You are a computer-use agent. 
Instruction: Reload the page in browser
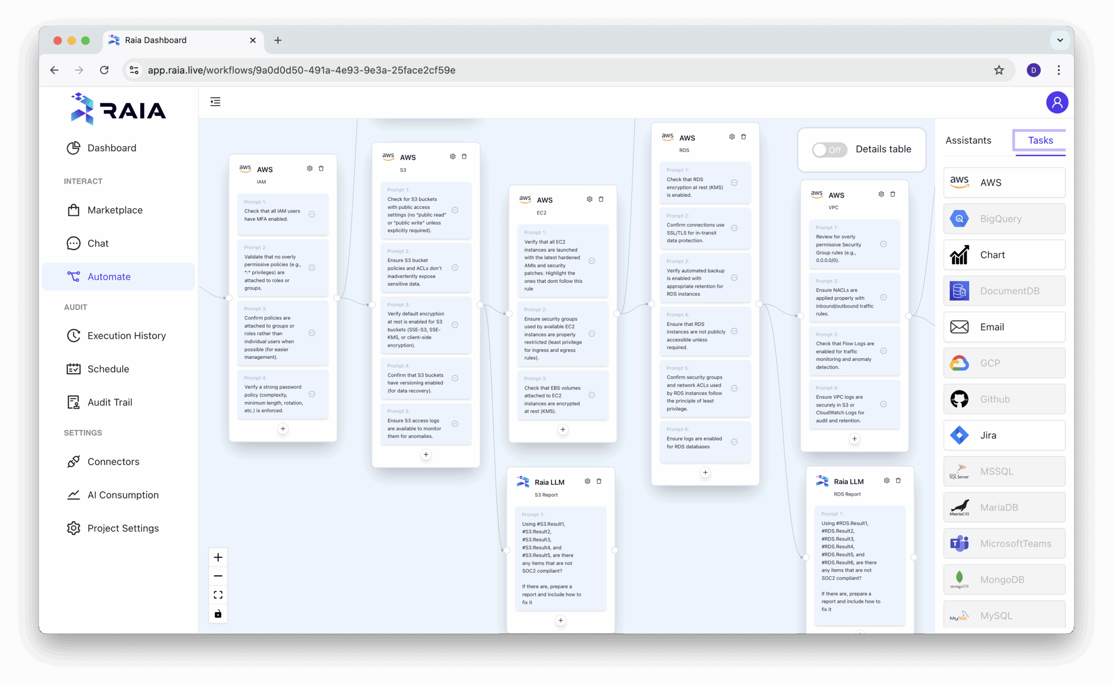click(104, 70)
